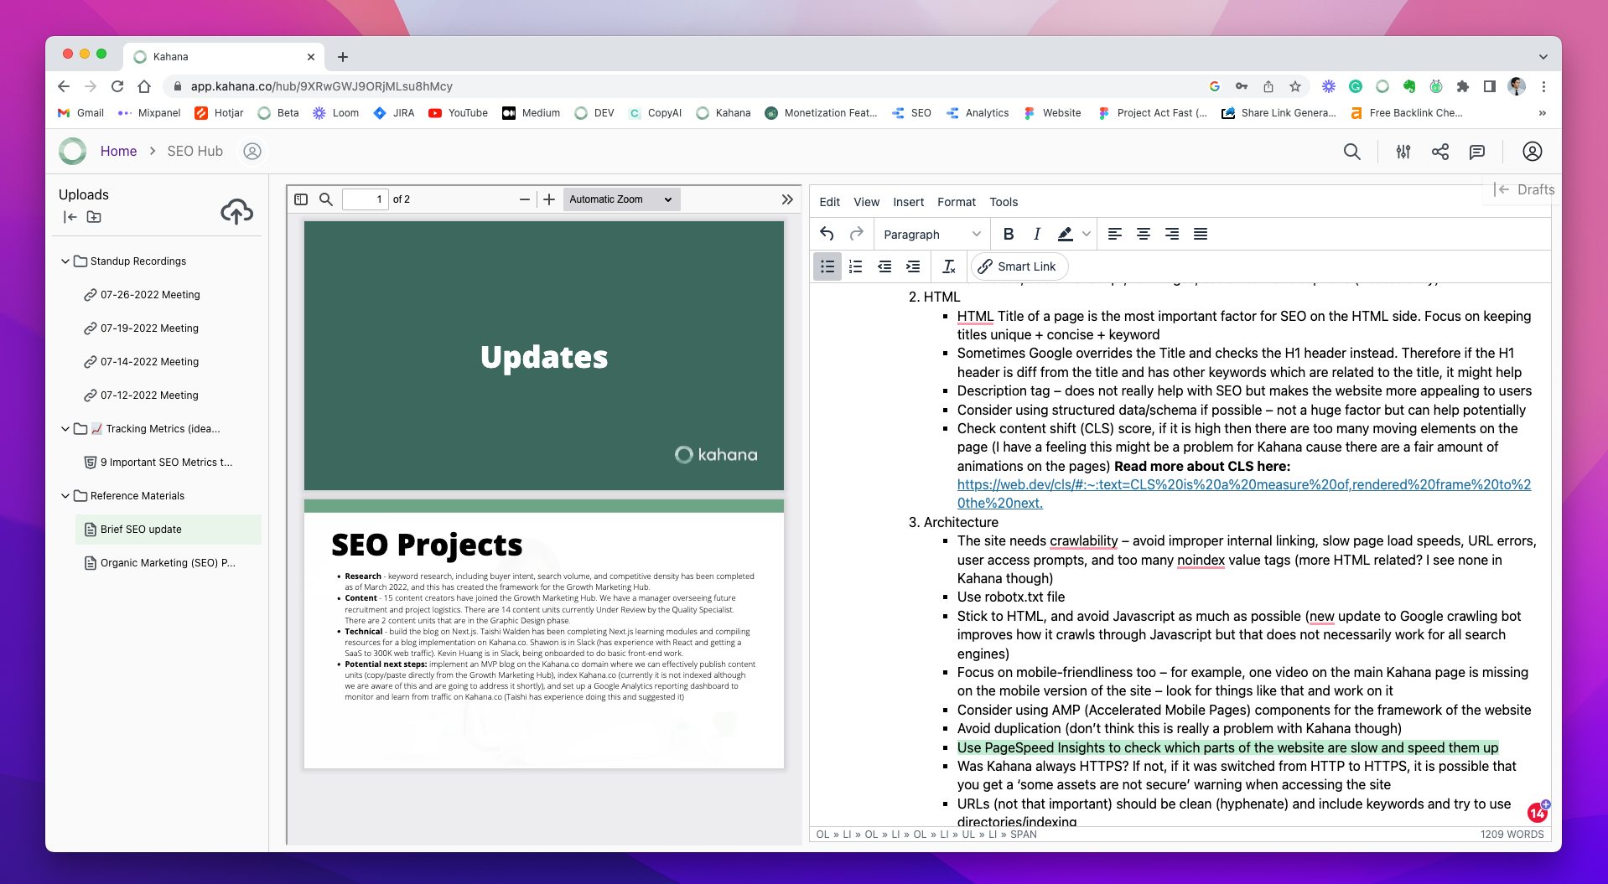Center align the text
1608x884 pixels.
(x=1143, y=234)
